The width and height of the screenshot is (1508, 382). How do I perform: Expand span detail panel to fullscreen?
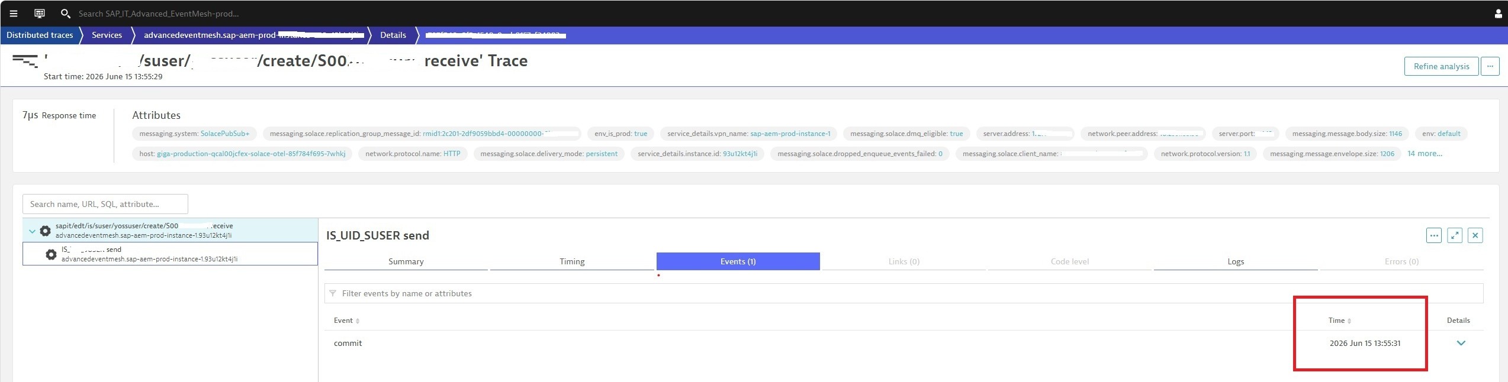[x=1455, y=235]
